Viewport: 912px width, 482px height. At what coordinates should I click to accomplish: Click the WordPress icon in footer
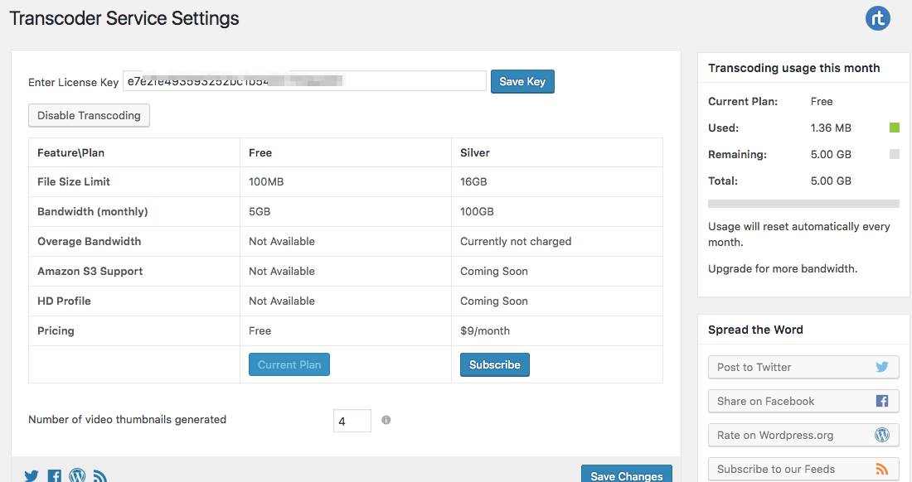point(77,475)
